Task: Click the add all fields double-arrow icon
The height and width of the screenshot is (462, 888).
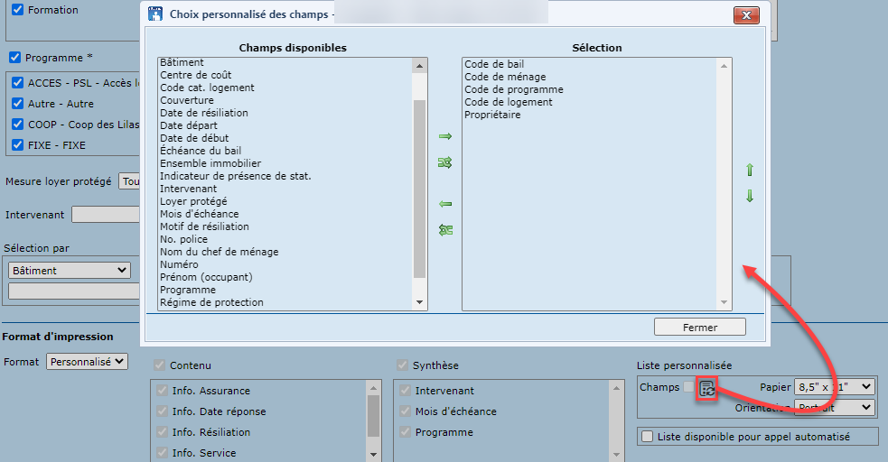Action: (x=444, y=162)
